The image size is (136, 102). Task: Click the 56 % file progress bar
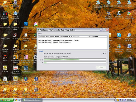[x=75, y=60]
